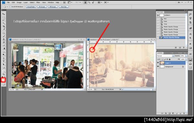Click the Print Size button
Viewport: 194px width, 123px height.
64,7
